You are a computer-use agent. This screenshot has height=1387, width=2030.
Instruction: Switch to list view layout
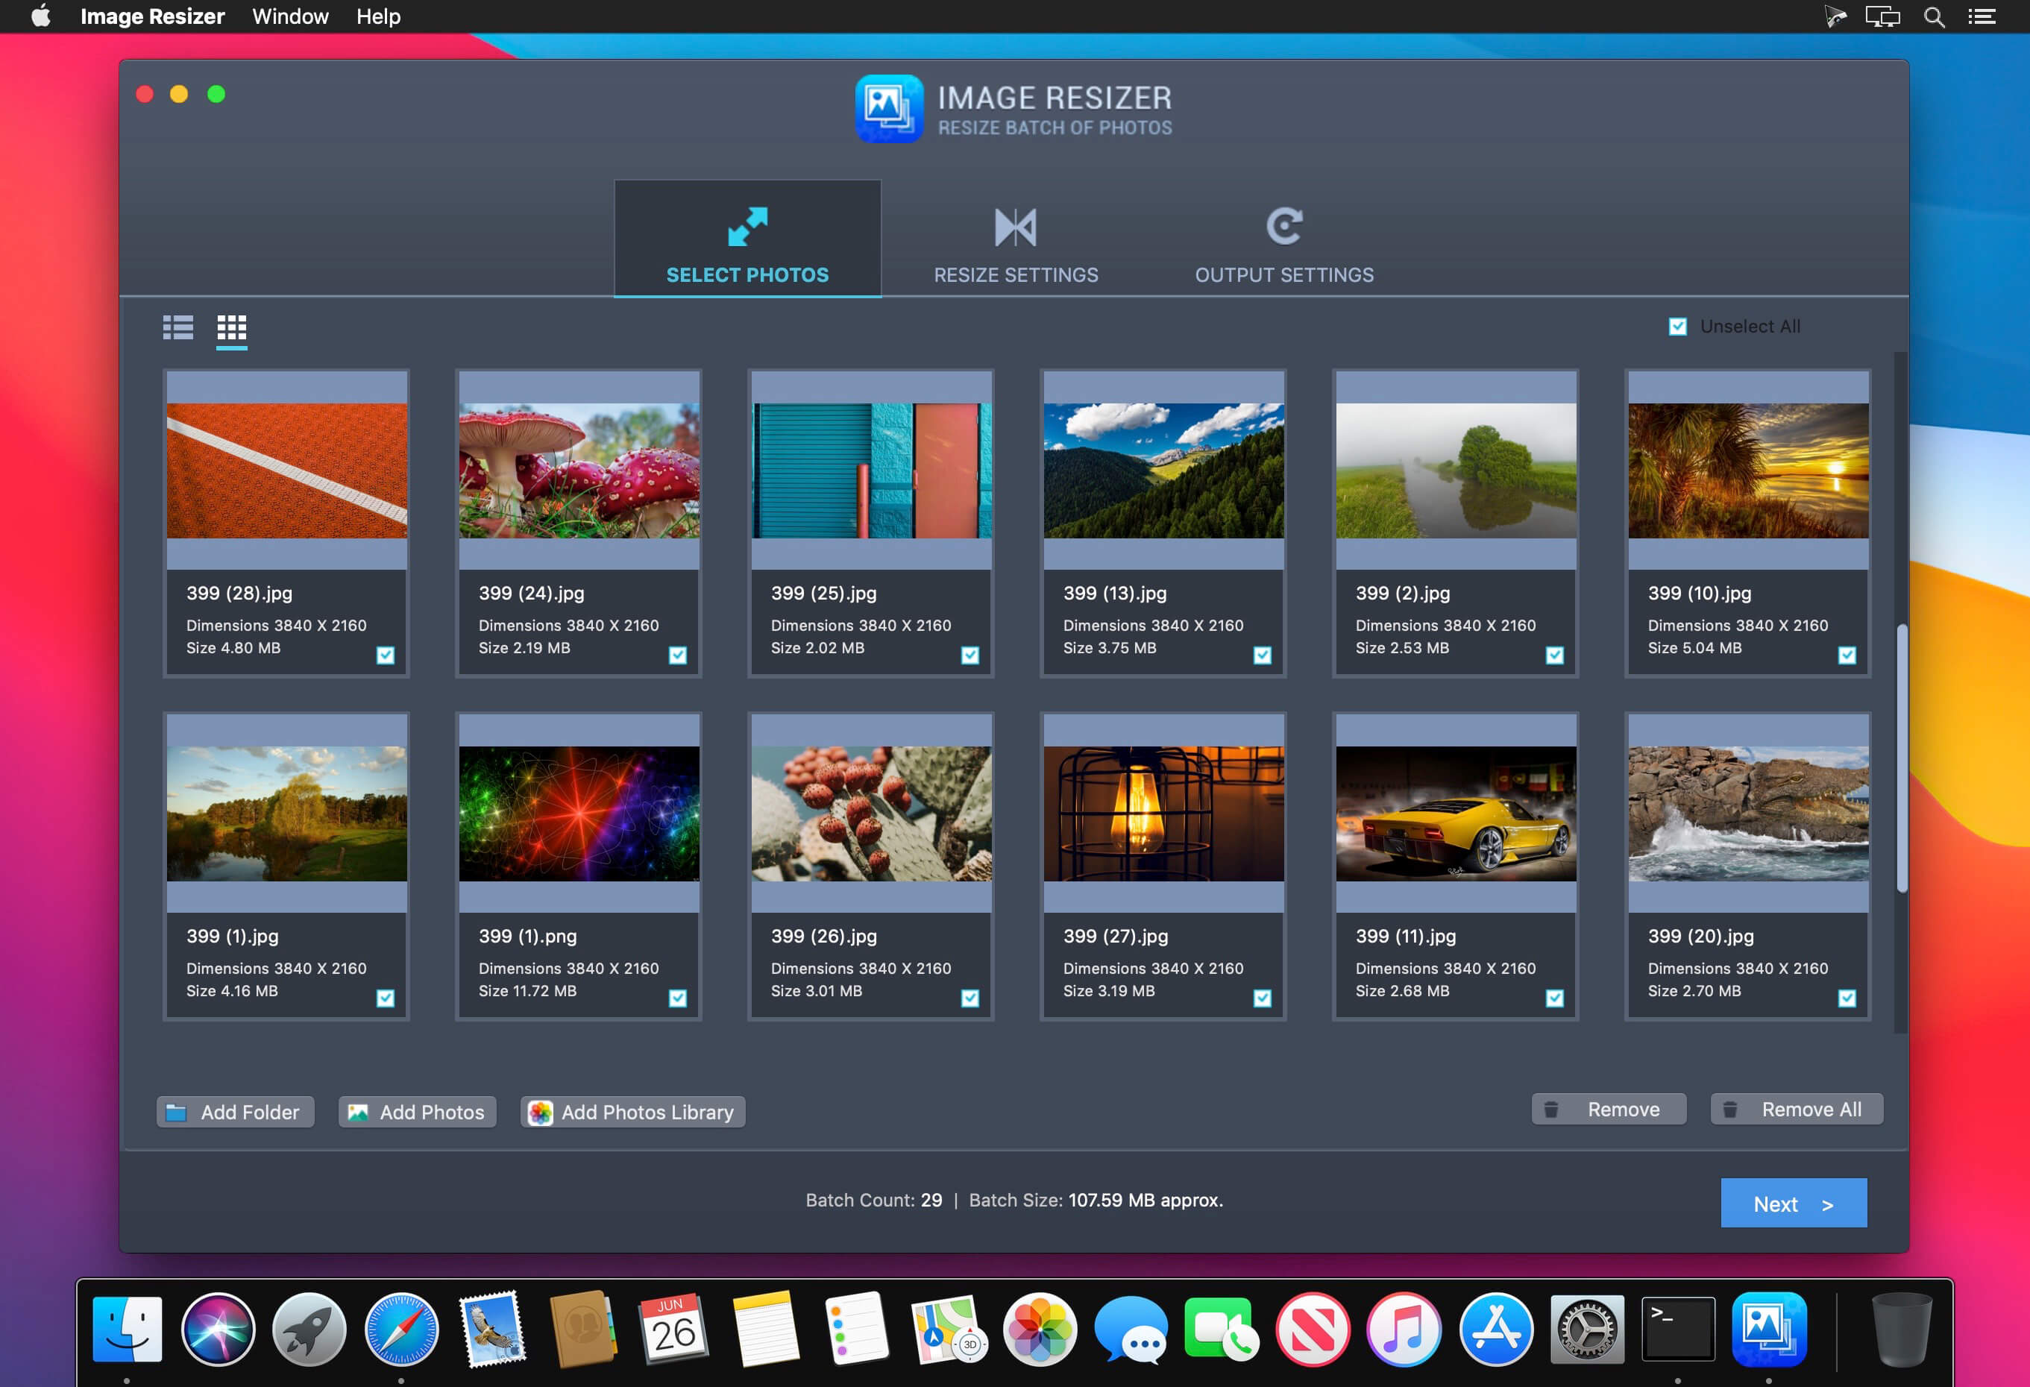point(178,327)
